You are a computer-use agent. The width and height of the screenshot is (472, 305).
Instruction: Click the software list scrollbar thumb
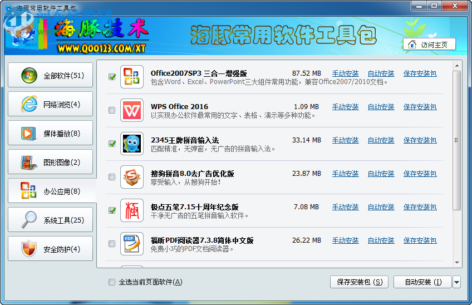click(x=456, y=140)
